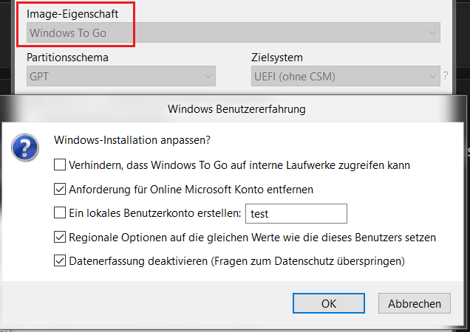Enable preventing Windows To Go internal drive access
Image resolution: width=470 pixels, height=332 pixels.
(x=60, y=165)
